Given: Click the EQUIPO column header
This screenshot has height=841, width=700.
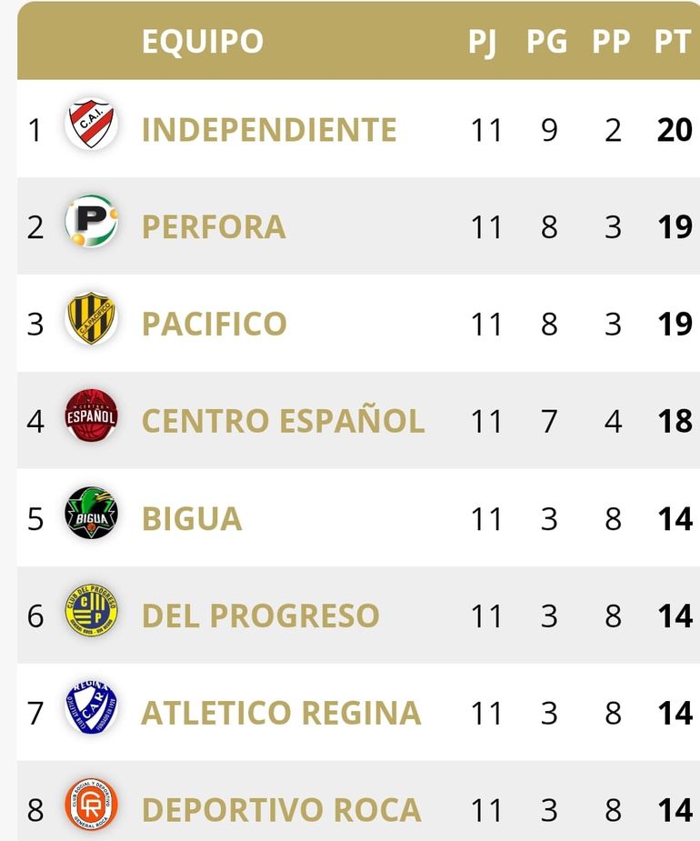Looking at the screenshot, I should (x=203, y=42).
